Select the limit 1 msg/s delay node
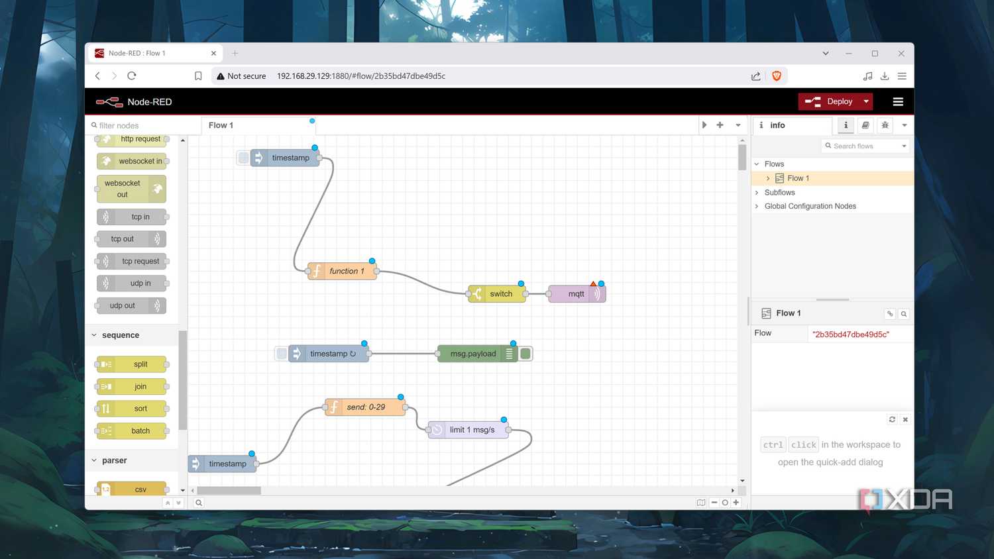994x559 pixels. (x=469, y=430)
